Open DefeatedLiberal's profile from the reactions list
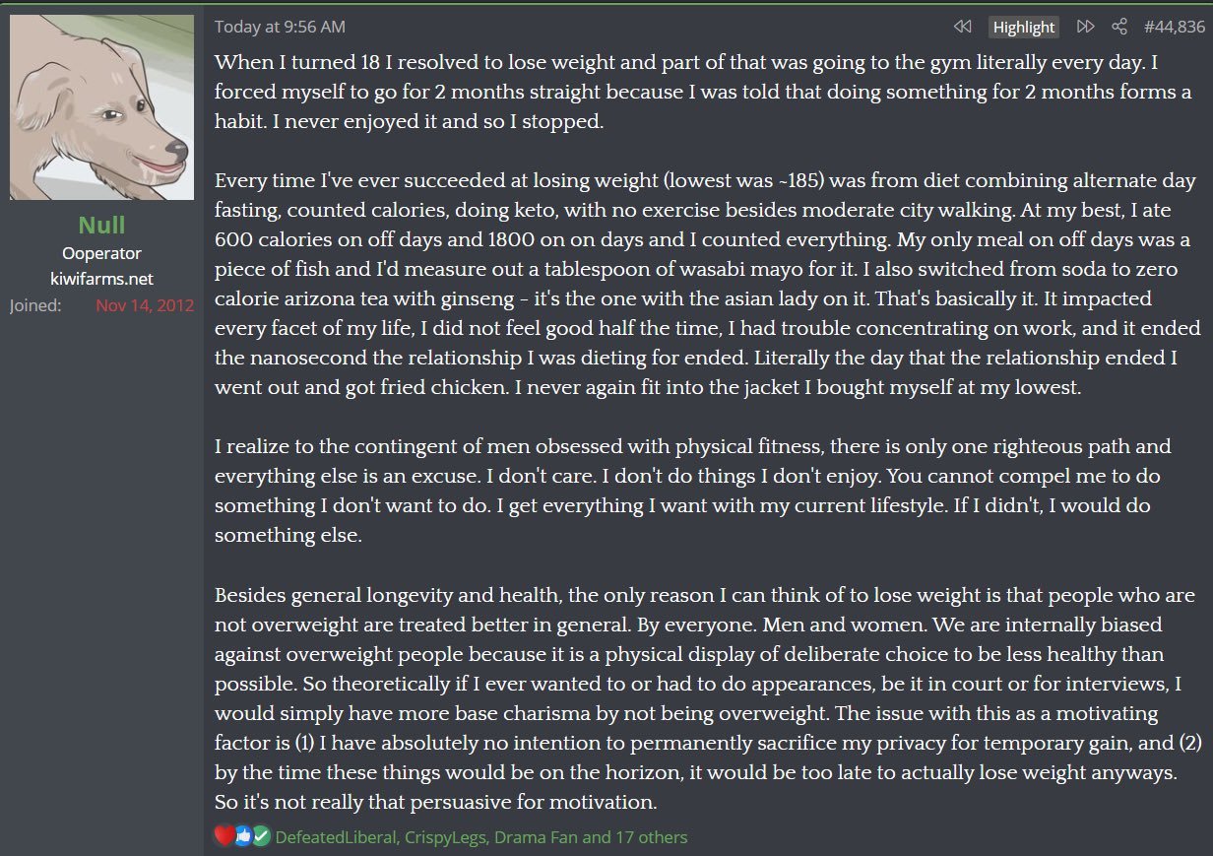Viewport: 1213px width, 856px height. (336, 837)
